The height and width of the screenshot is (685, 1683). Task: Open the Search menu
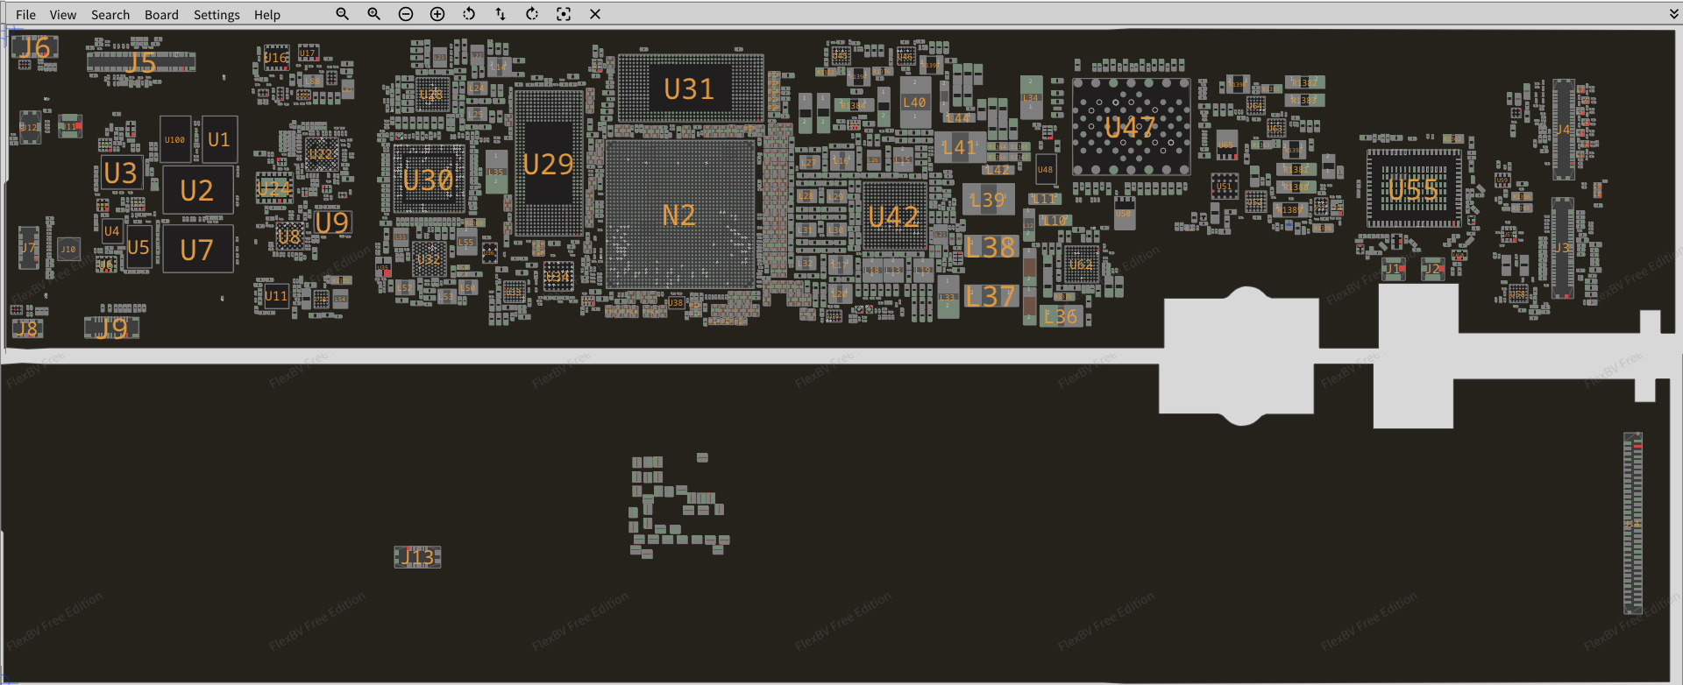pyautogui.click(x=110, y=15)
